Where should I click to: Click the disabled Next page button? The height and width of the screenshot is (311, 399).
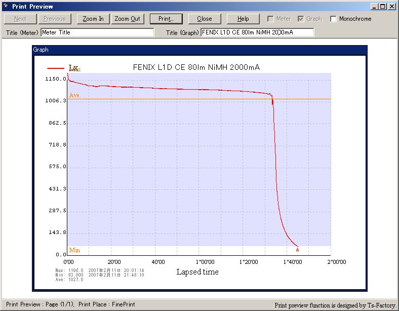point(20,19)
